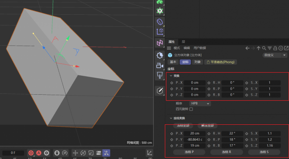Viewport: 289px width, 159px height.
Task: Lock the attribute manager with lock icon
Action: click(275, 48)
